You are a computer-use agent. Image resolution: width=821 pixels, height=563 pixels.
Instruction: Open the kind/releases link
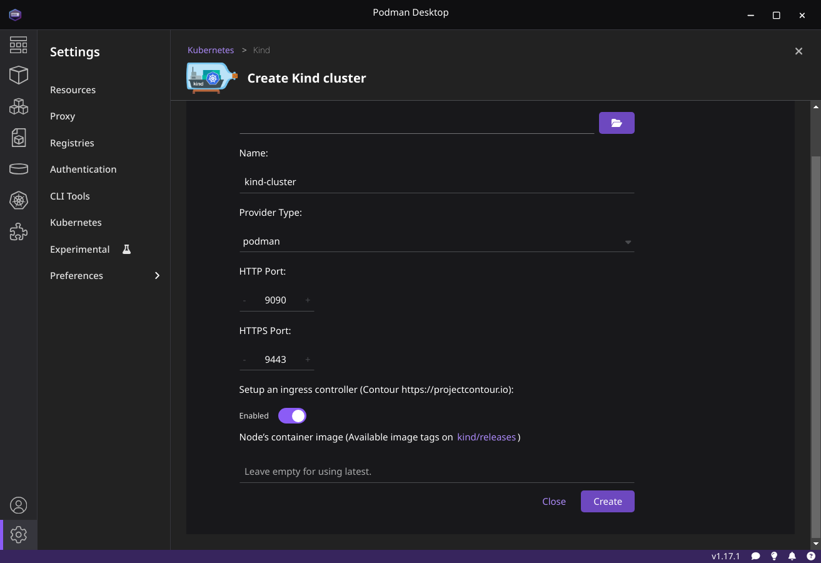[x=486, y=437]
